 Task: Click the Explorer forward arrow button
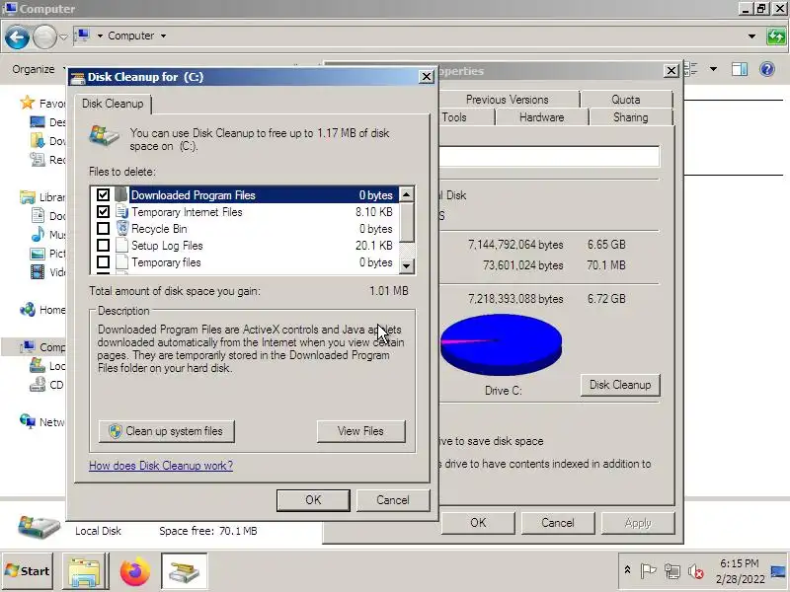pos(44,37)
